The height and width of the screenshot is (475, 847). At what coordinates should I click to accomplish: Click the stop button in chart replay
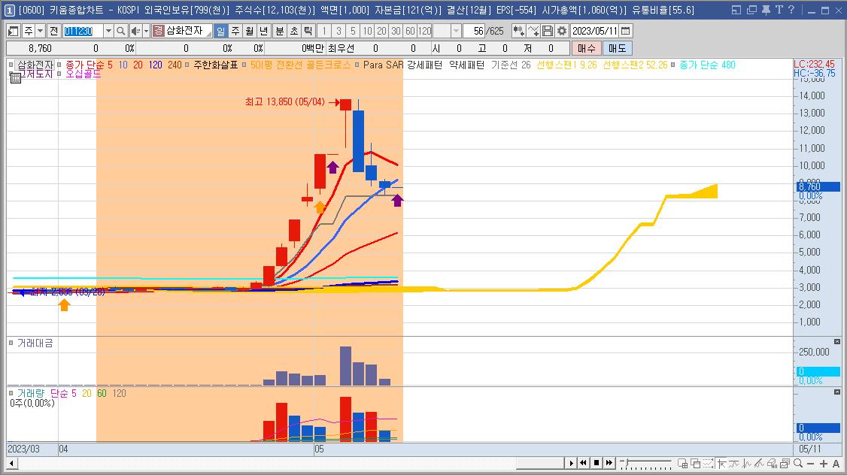(597, 463)
